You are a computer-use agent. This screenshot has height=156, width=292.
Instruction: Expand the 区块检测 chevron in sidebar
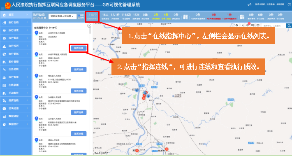[27, 108]
